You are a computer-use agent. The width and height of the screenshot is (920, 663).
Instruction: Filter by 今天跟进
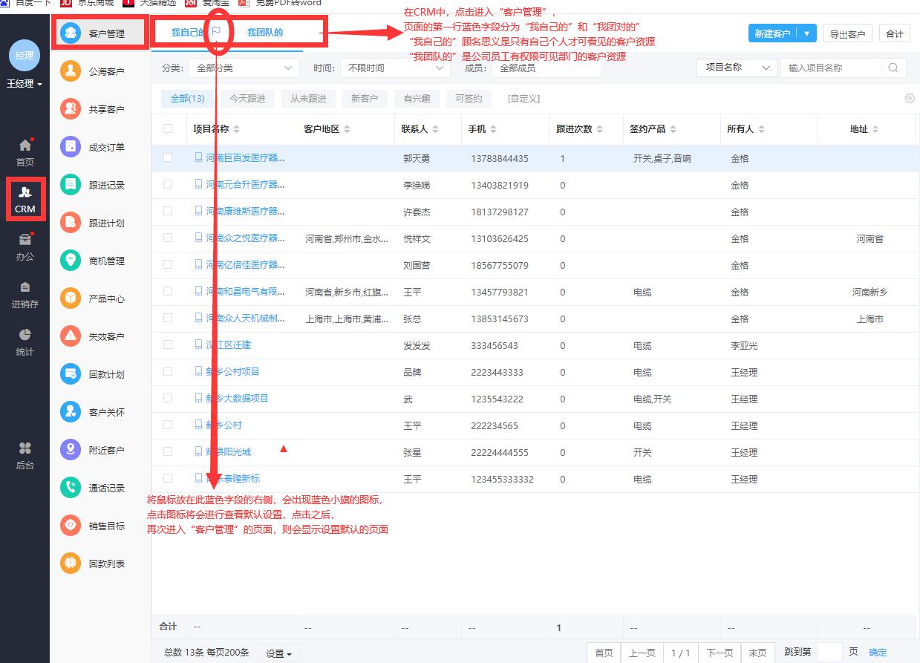(x=247, y=98)
